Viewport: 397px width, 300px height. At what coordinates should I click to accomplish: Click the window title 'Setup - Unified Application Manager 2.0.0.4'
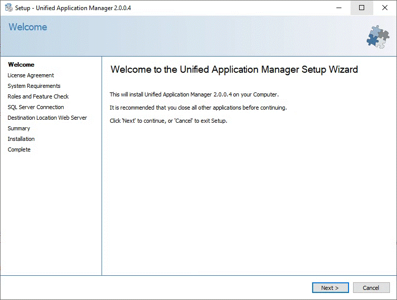(73, 8)
